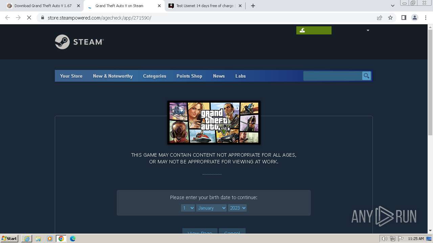Viewport: 433px width, 243px height.
Task: Close the Grand Theft Auto V on Steam tab
Action: point(159,6)
